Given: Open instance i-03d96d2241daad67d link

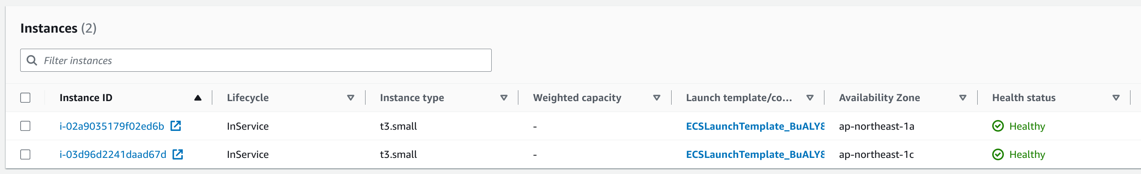Looking at the screenshot, I should (x=113, y=154).
